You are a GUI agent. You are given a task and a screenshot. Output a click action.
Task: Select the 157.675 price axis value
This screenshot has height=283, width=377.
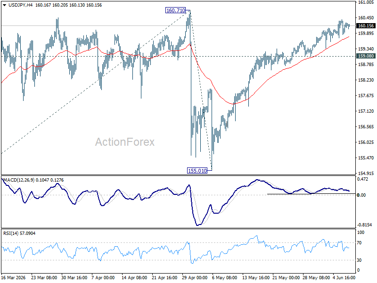[x=366, y=96]
